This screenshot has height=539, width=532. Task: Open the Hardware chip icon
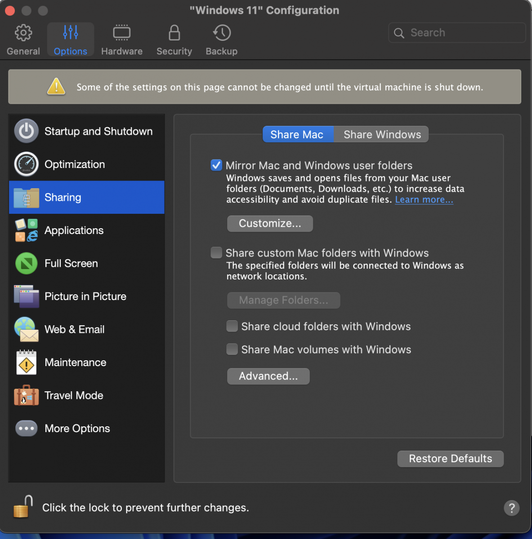click(x=122, y=32)
